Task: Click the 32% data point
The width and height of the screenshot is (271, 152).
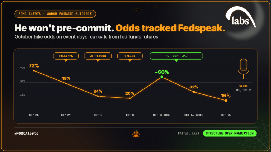Action: (x=194, y=92)
